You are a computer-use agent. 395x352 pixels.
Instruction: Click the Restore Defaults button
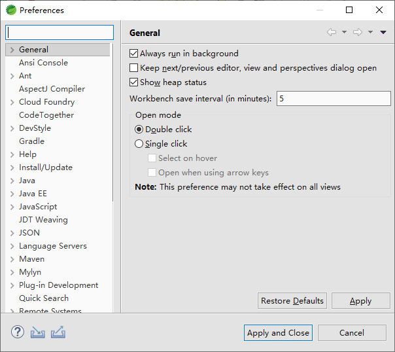pyautogui.click(x=292, y=300)
